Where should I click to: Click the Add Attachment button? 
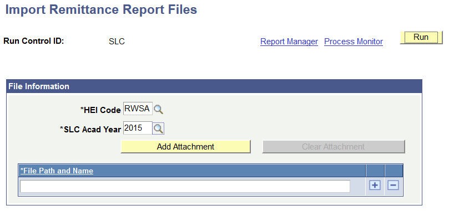click(x=185, y=147)
